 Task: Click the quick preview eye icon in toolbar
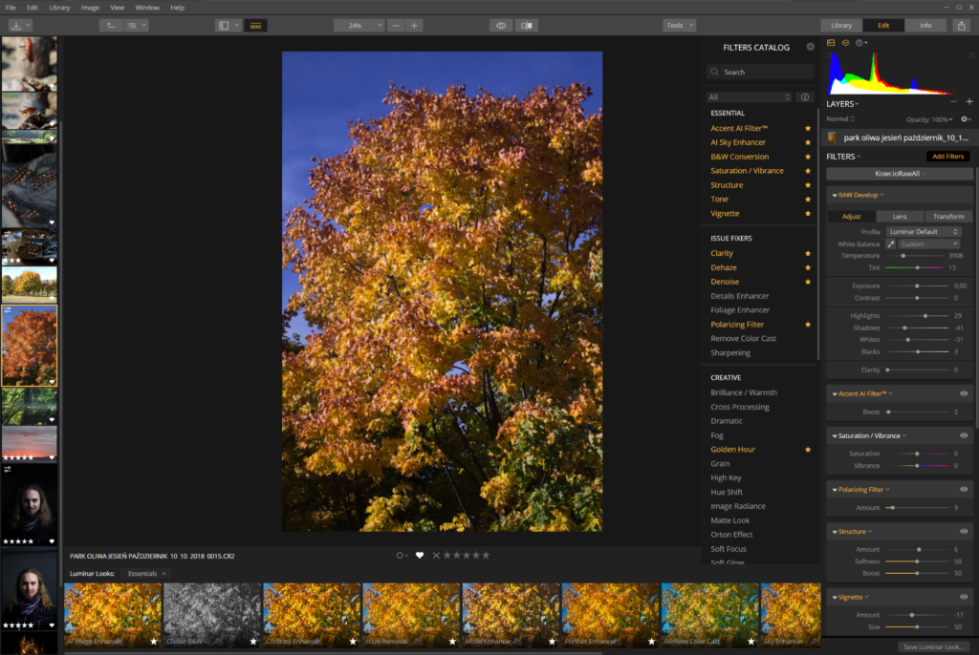501,26
